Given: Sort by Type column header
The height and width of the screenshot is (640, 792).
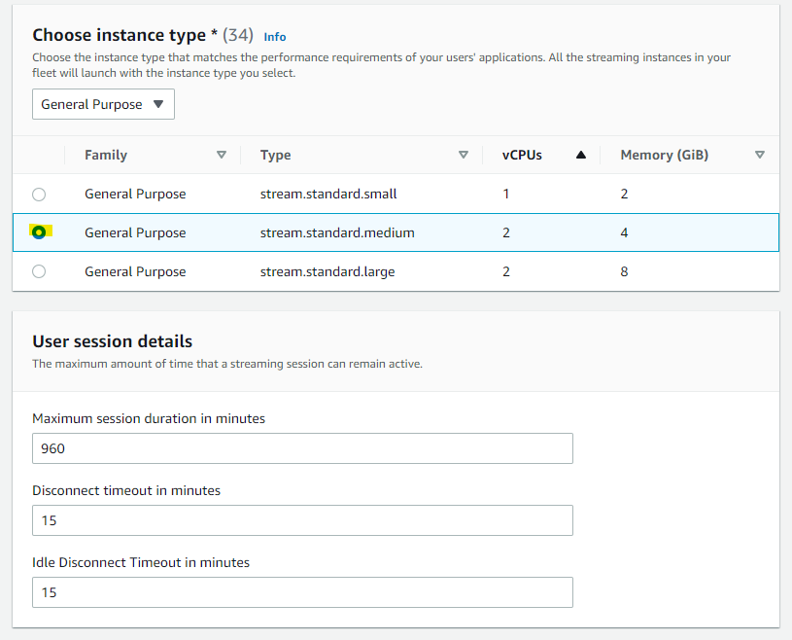Looking at the screenshot, I should pyautogui.click(x=276, y=155).
